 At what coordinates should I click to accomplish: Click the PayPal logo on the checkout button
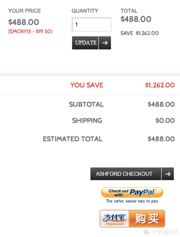tap(143, 193)
